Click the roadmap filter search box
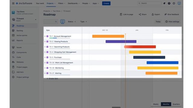This screenshot has width=193, height=108. pos(51,22)
